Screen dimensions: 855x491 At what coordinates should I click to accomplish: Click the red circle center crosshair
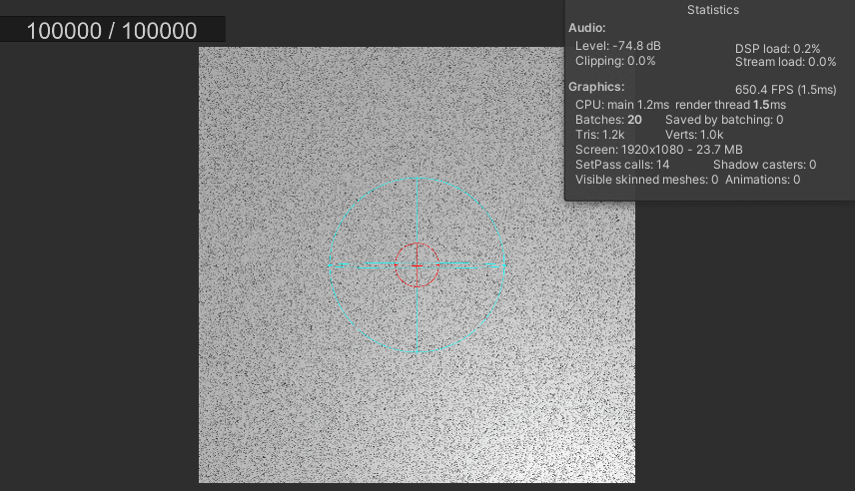(x=418, y=265)
